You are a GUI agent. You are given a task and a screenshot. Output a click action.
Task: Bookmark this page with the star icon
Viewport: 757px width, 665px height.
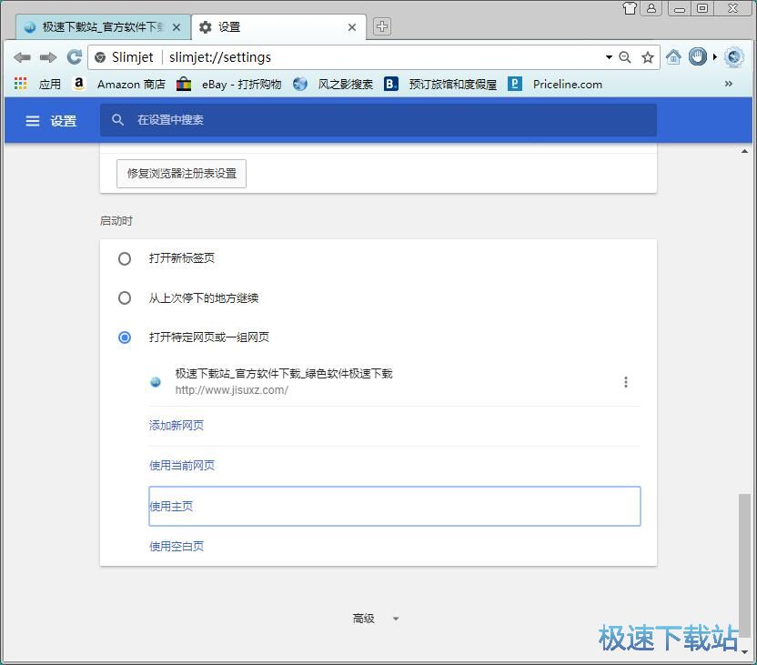pos(648,57)
